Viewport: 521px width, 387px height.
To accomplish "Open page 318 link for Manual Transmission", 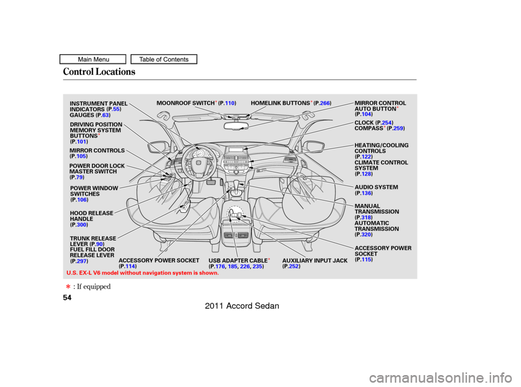I will pos(366,217).
